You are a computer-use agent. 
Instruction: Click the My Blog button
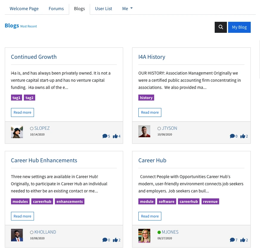(239, 27)
